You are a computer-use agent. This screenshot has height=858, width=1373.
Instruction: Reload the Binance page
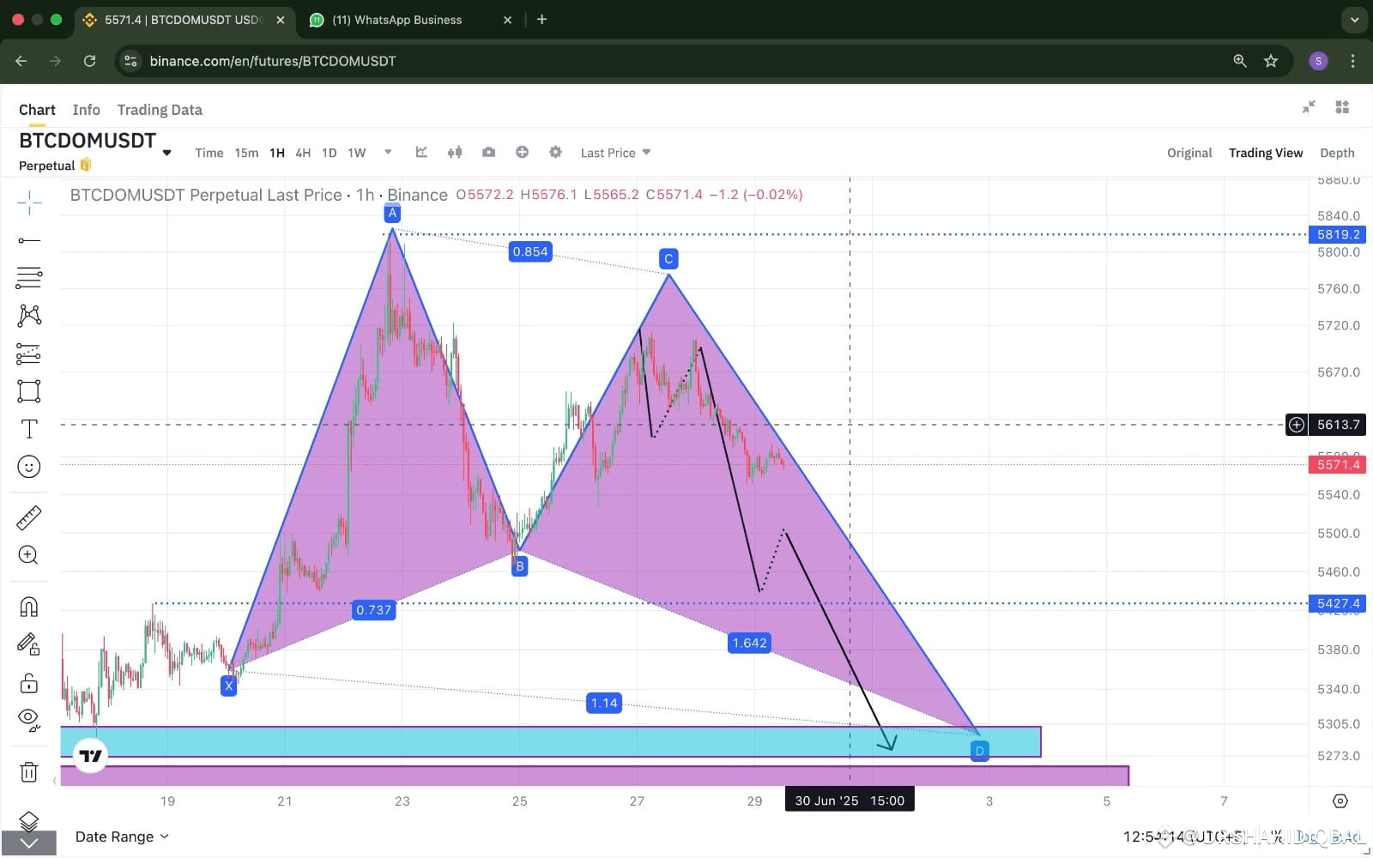click(89, 61)
